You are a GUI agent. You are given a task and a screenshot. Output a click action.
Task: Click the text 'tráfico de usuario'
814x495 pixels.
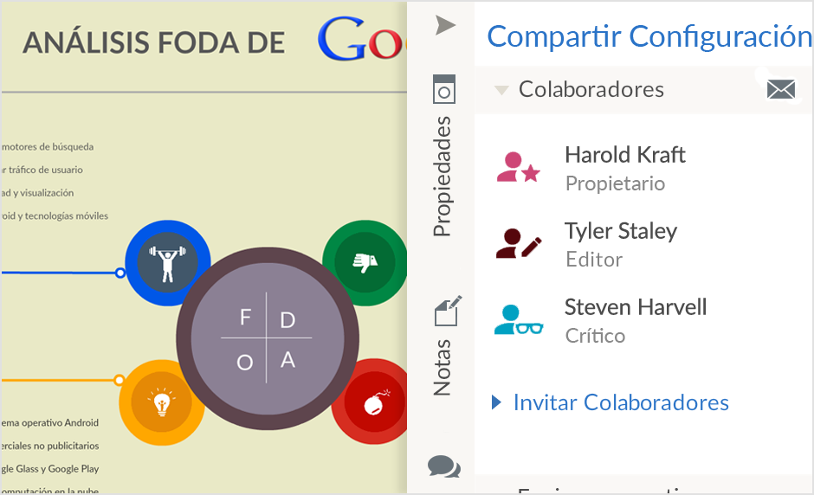coord(46,170)
